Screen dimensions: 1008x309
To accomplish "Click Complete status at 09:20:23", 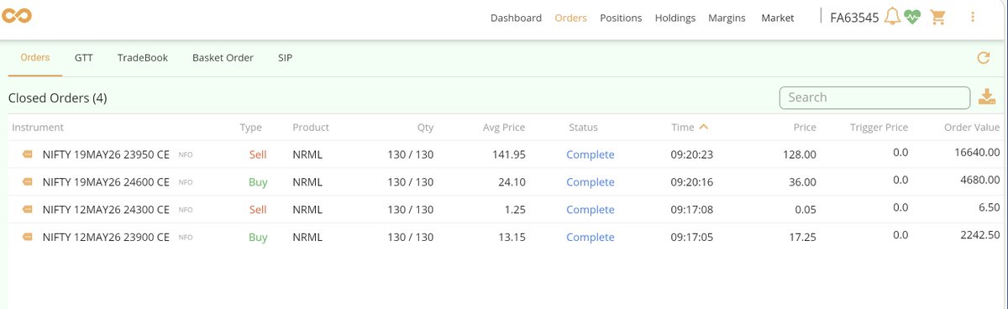I will point(591,154).
